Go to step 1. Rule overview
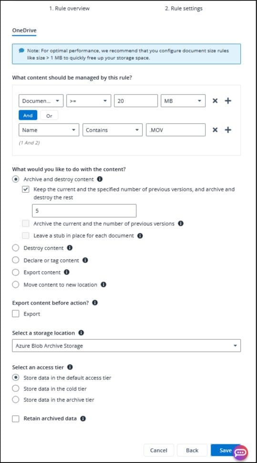 (x=69, y=8)
